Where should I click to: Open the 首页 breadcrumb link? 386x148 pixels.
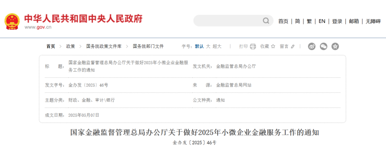tap(51, 46)
